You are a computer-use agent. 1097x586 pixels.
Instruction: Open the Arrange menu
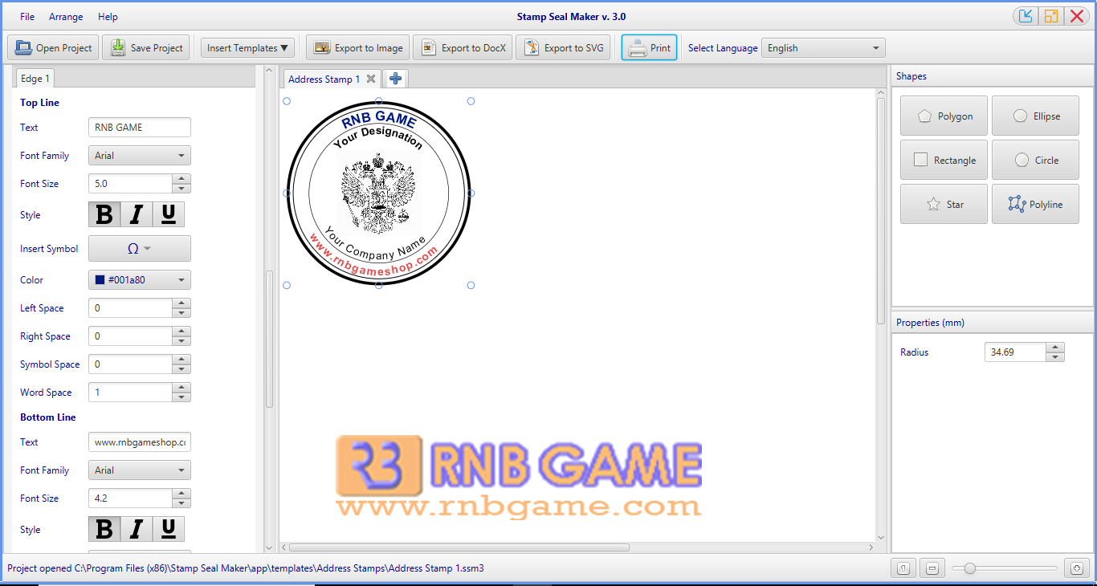click(66, 17)
